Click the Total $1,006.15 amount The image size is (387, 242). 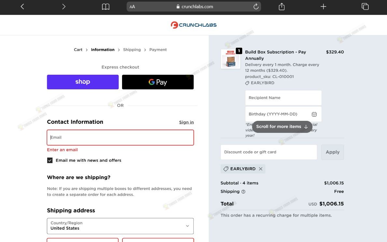[331, 204]
